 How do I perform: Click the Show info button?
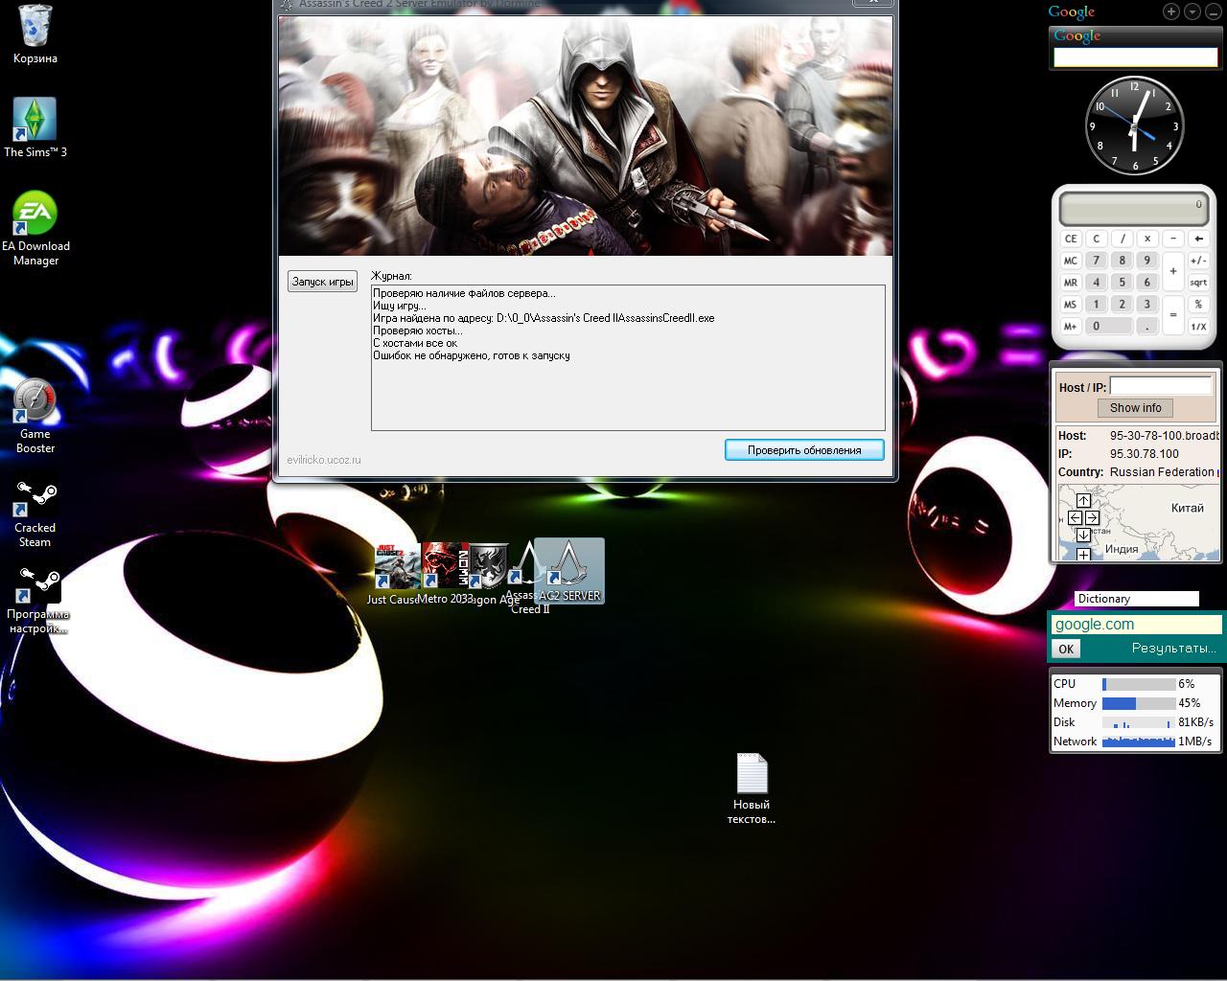1135,408
